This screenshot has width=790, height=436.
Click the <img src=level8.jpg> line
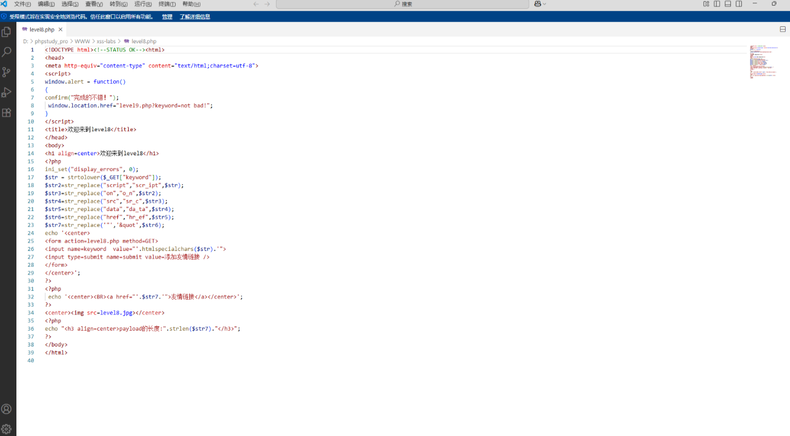coord(105,313)
